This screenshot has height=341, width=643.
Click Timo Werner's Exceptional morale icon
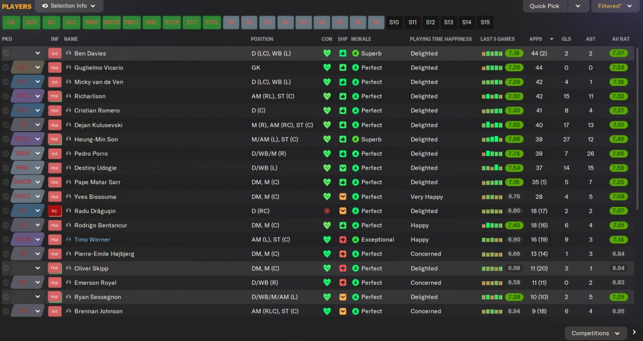[x=355, y=240]
